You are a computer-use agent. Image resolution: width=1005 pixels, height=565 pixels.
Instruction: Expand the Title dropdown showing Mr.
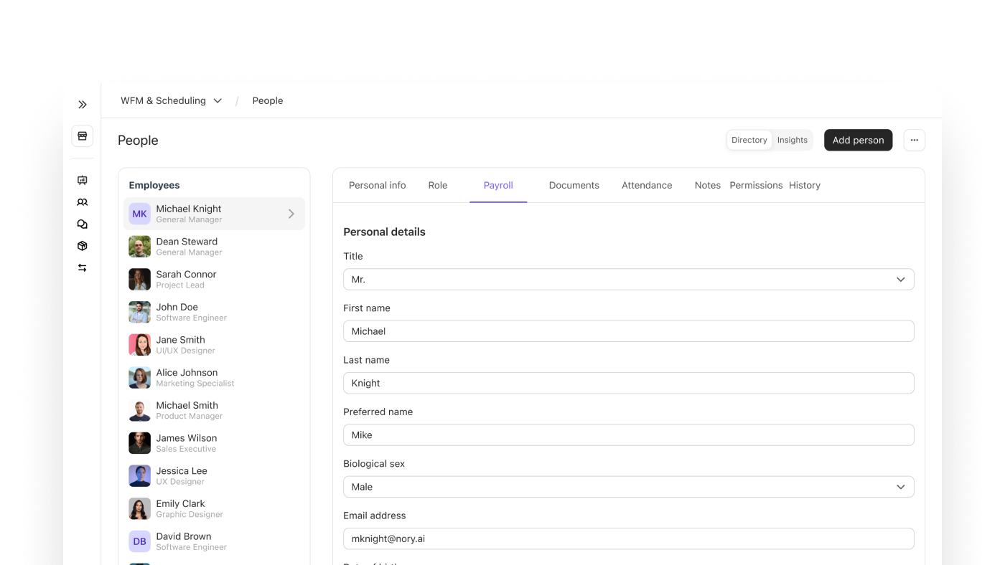(x=628, y=280)
